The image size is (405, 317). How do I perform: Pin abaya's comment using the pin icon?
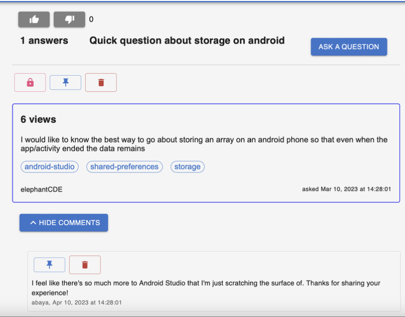[49, 264]
